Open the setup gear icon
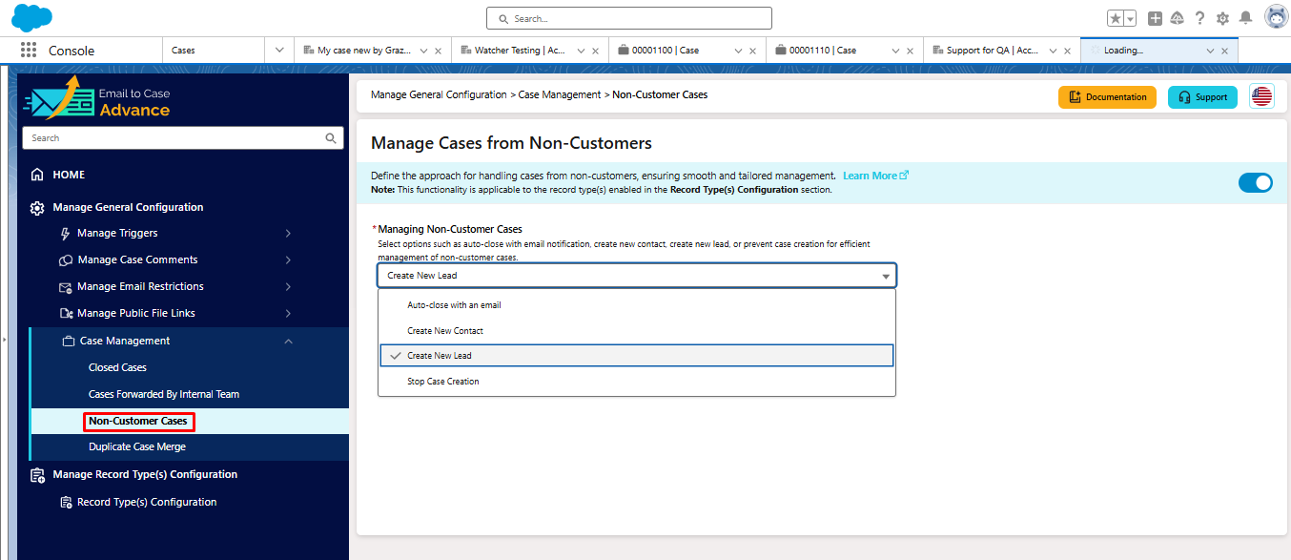 click(x=1222, y=18)
